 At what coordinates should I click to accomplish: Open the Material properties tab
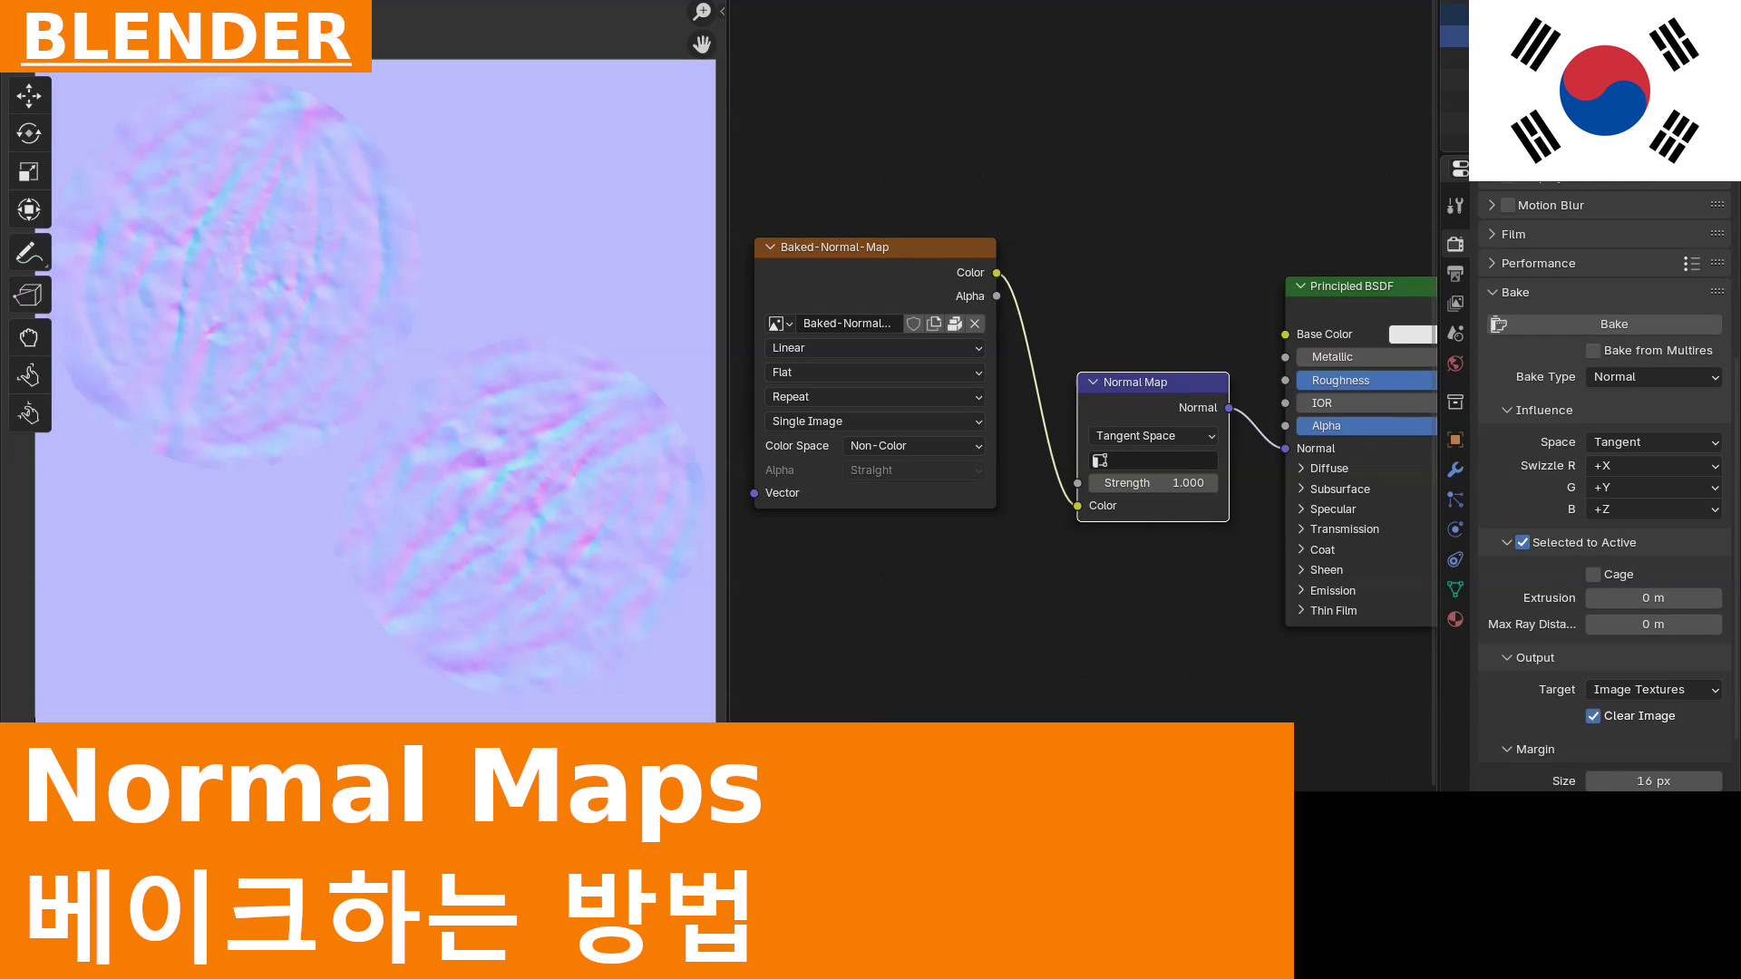(x=1455, y=619)
